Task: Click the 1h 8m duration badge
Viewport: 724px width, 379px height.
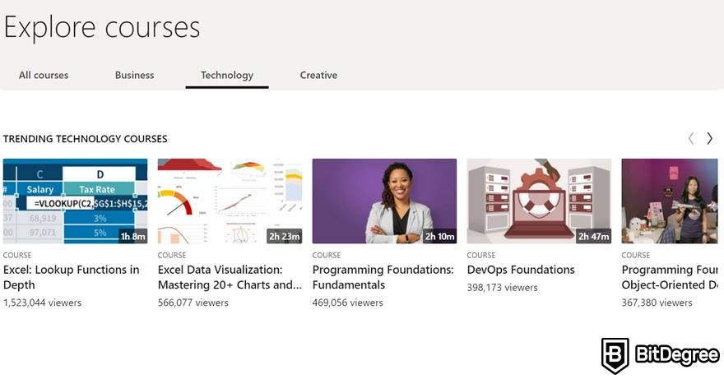Action: [x=132, y=236]
